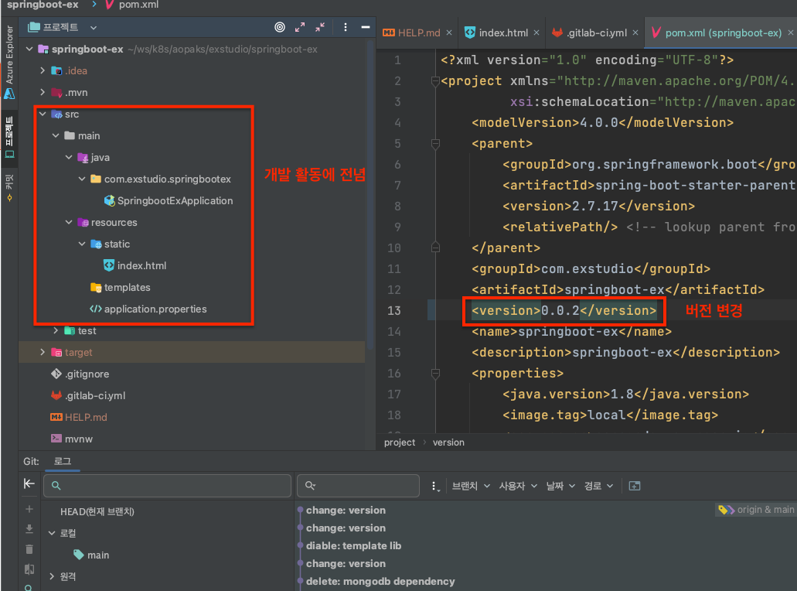Screen dimensions: 797x591
Task: Fold the properties block at line 16
Action: click(435, 374)
